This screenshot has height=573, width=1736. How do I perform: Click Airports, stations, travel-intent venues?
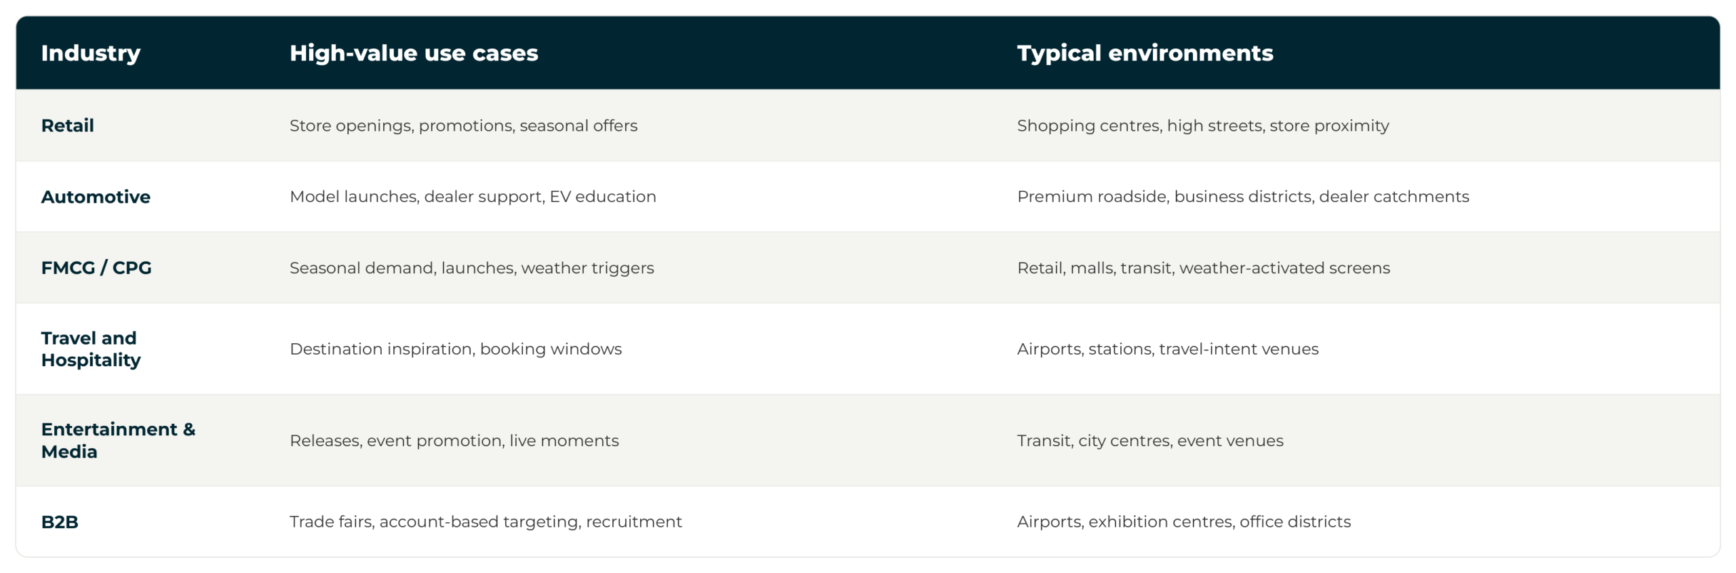tap(1168, 349)
